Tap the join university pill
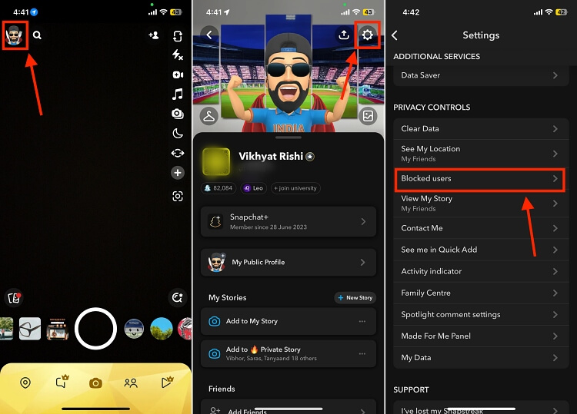577x414 pixels. (x=295, y=188)
